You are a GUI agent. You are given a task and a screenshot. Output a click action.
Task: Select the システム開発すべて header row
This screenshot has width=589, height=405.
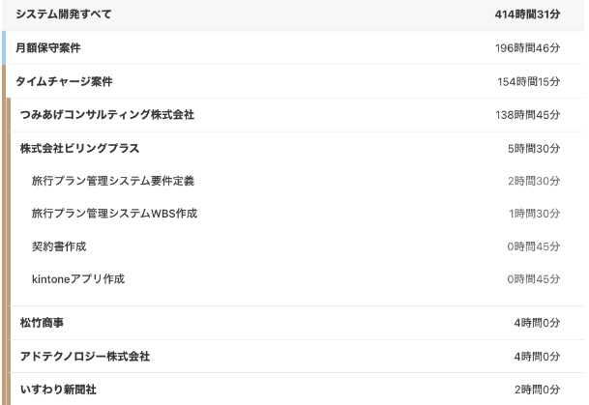tap(293, 14)
